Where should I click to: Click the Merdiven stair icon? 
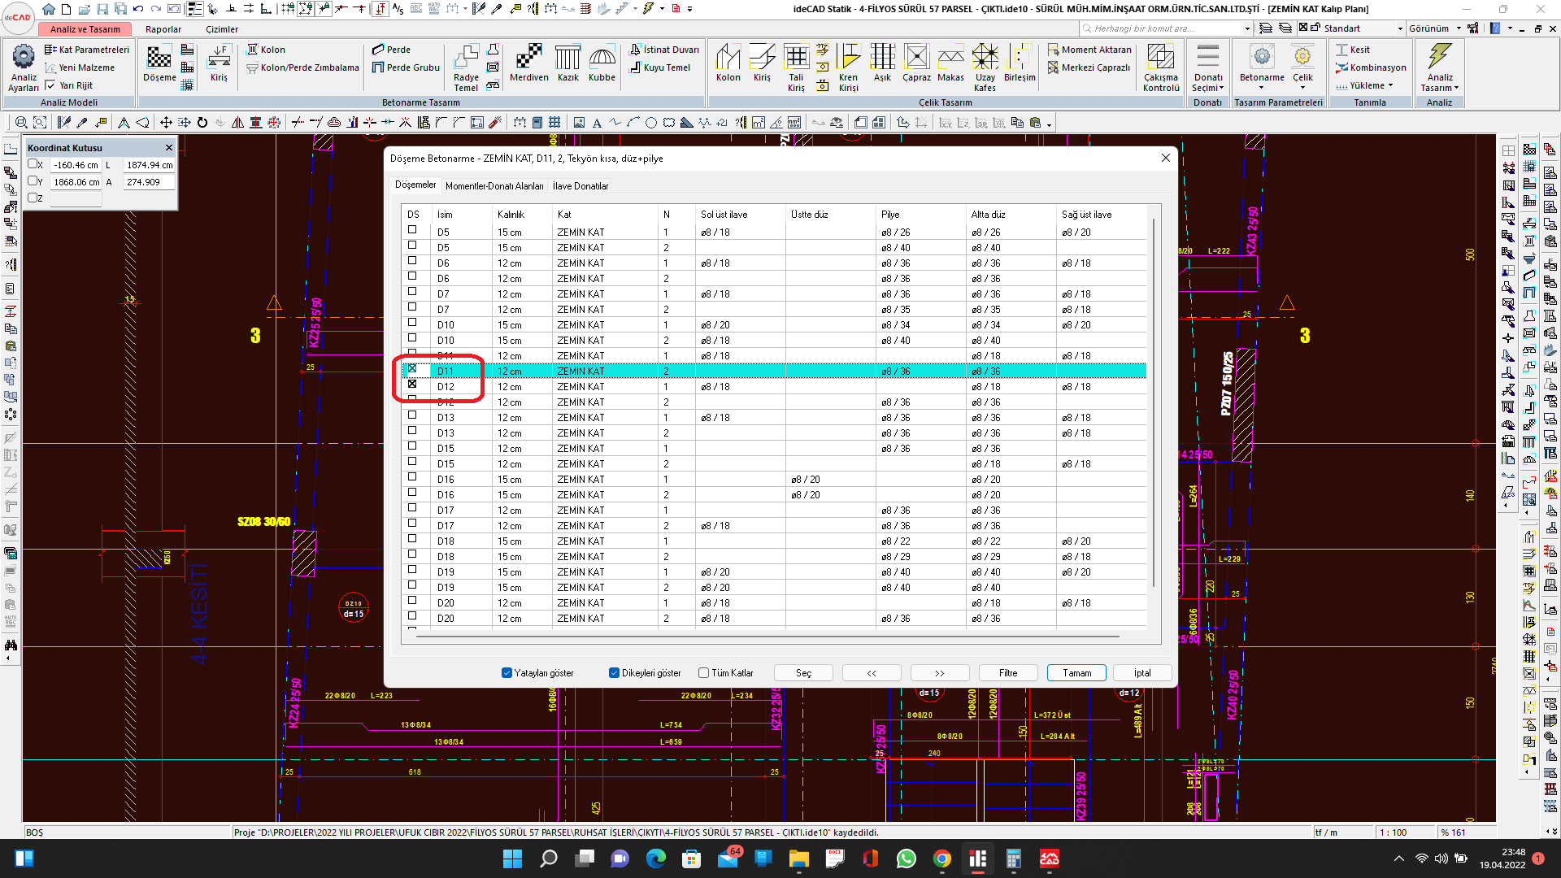point(529,63)
